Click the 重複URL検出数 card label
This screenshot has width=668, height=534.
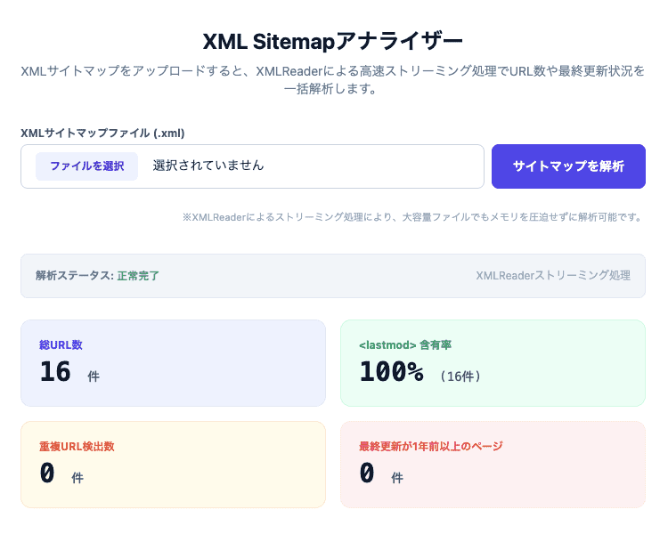coord(77,446)
